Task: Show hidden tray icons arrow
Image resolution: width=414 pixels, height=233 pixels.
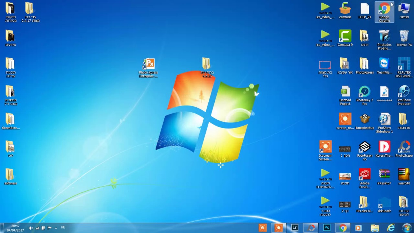Action: click(x=56, y=228)
